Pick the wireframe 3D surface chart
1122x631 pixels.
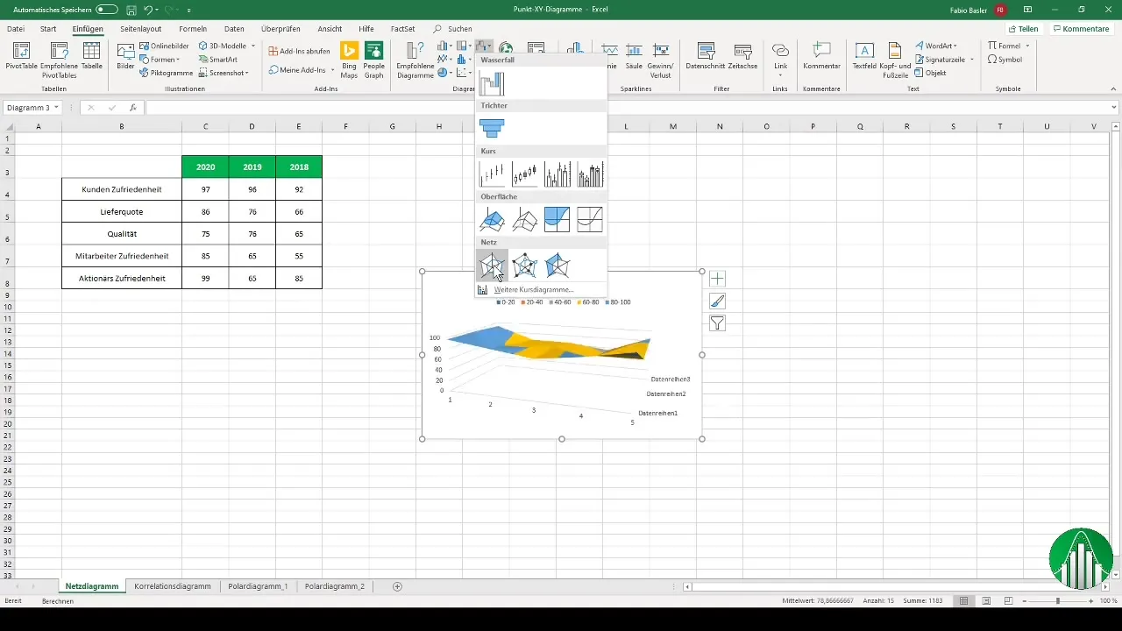pyautogui.click(x=524, y=219)
